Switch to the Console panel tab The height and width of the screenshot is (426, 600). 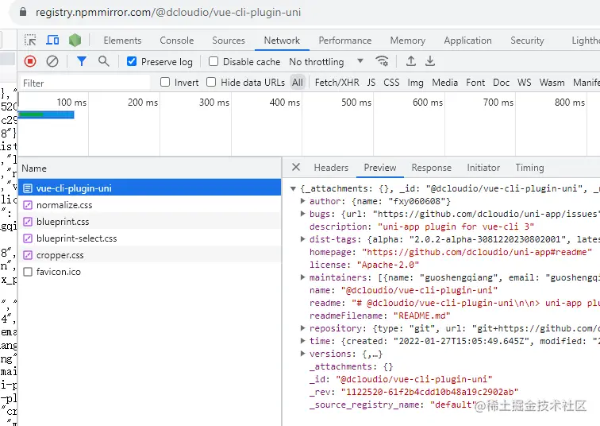[x=177, y=41]
